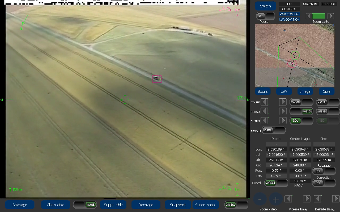Select Centre image longitude 2.630843
The height and width of the screenshot is (212, 340).
[x=300, y=149]
